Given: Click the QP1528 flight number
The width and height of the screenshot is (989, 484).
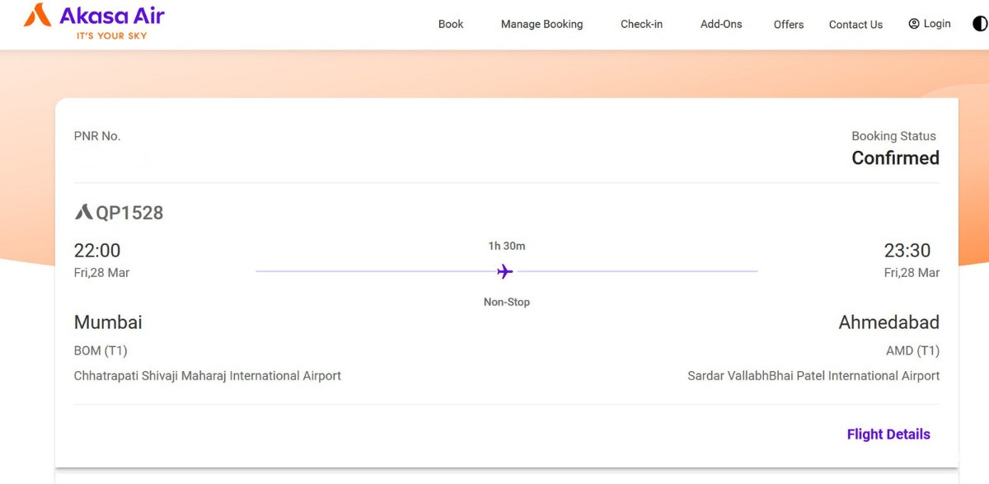Looking at the screenshot, I should tap(129, 213).
